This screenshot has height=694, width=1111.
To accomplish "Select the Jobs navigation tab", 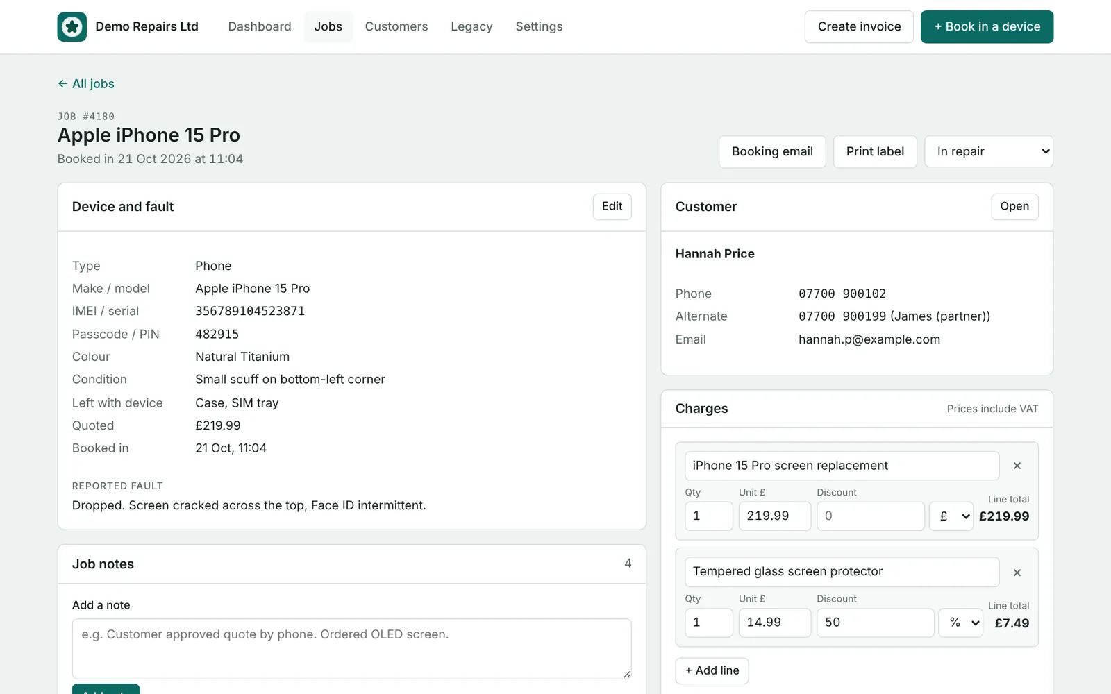I will click(x=328, y=26).
